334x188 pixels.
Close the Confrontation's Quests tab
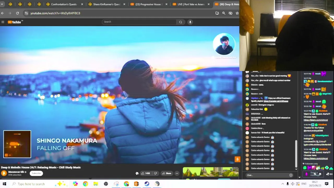coord(82,4)
